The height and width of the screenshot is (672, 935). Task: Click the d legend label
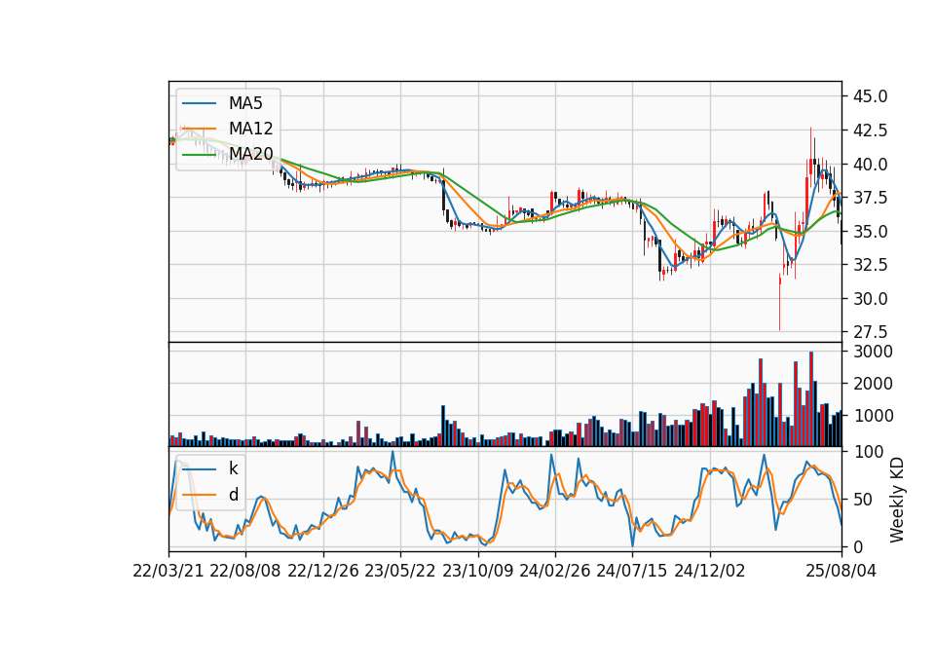[x=233, y=495]
